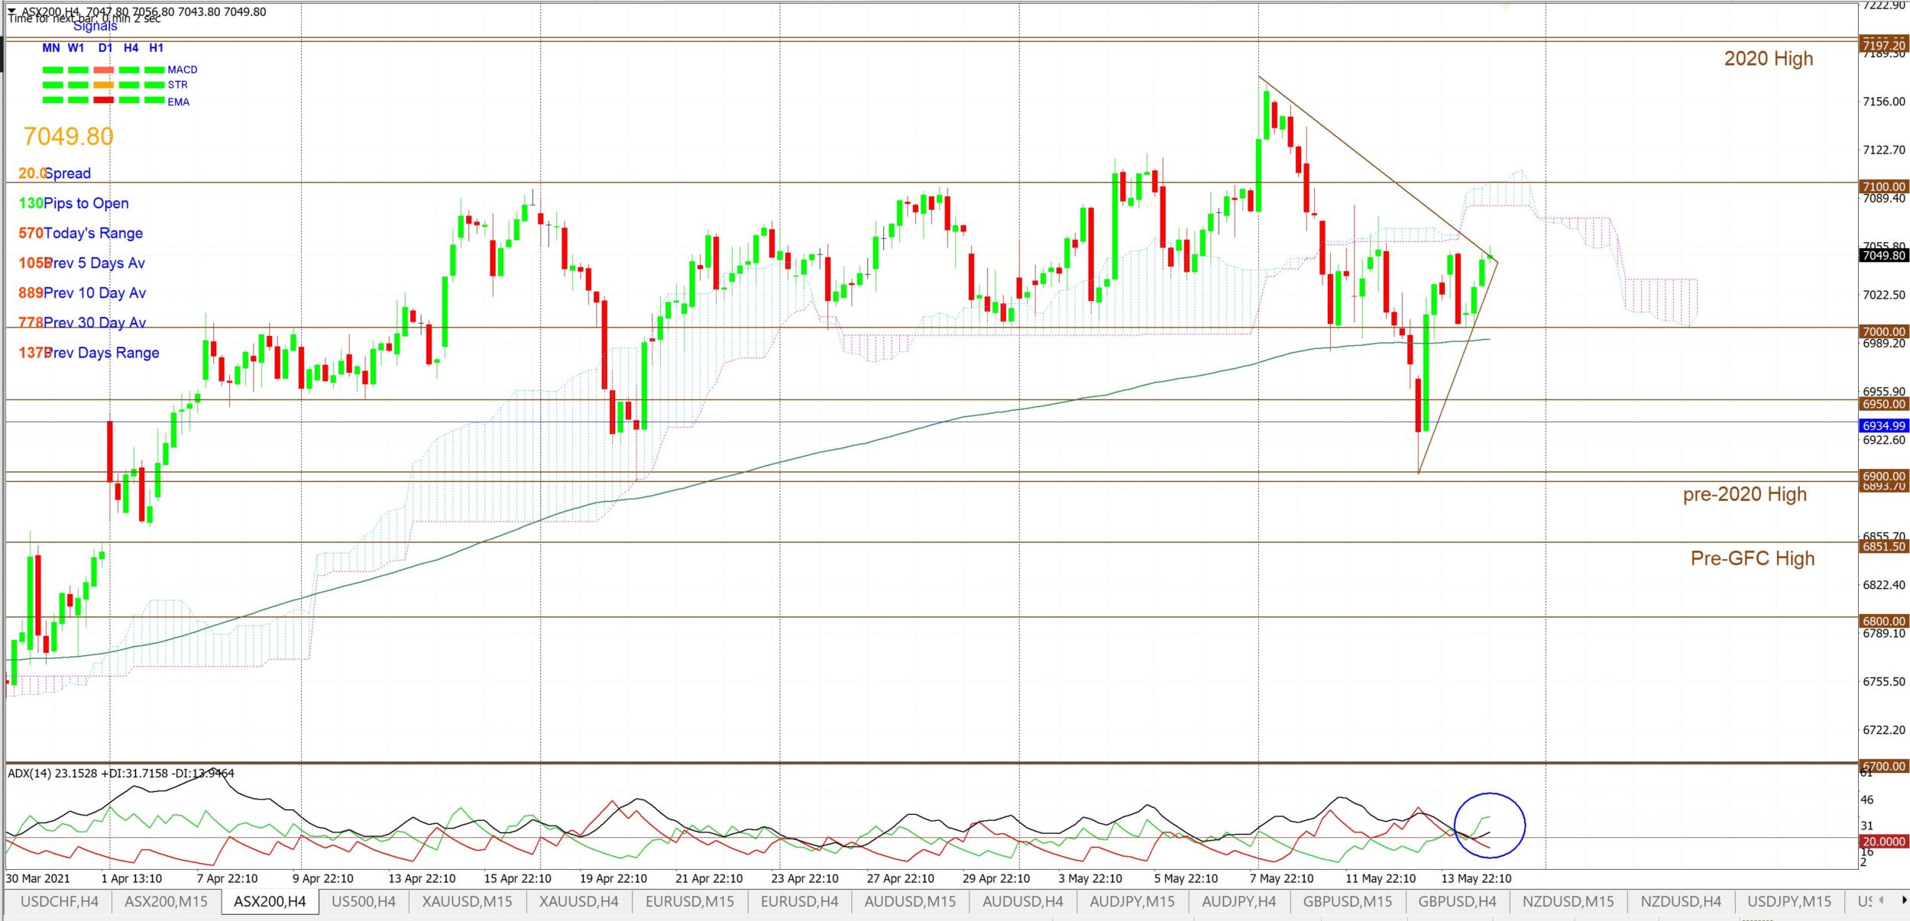Switch to the NZDUSD,H4 tab

pos(1681,901)
